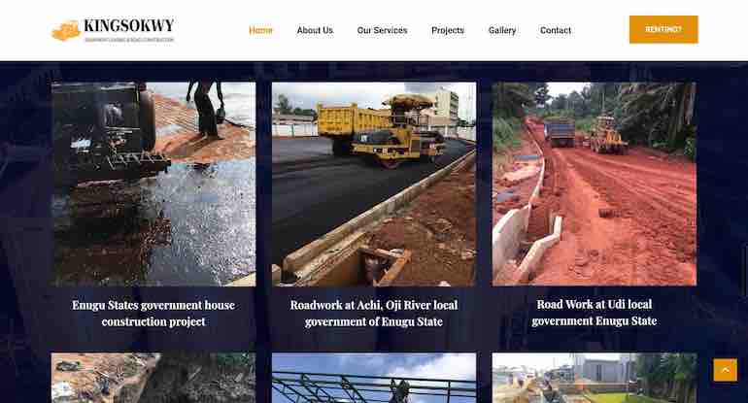The height and width of the screenshot is (403, 748).
Task: Click the orange RENTING? button
Action: point(663,29)
